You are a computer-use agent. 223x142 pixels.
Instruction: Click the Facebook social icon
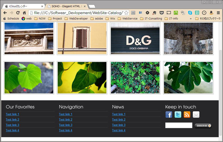point(169,114)
